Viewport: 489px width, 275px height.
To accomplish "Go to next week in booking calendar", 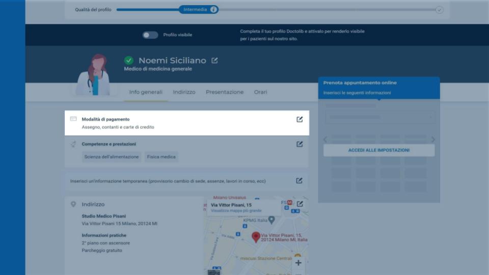I will [x=433, y=140].
